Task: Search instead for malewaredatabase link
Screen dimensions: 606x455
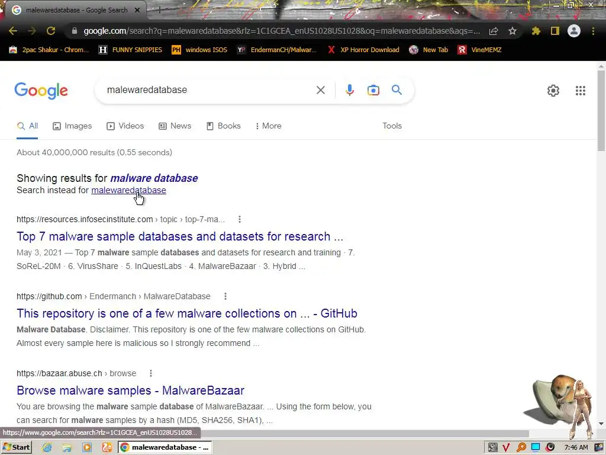Action: (x=128, y=190)
